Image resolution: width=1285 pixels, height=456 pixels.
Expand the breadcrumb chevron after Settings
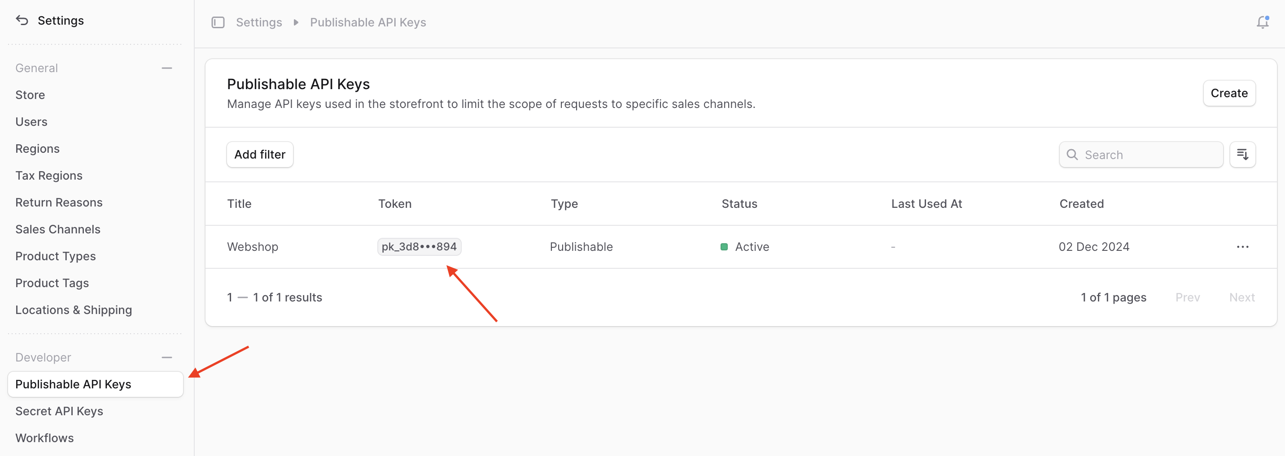pyautogui.click(x=296, y=22)
